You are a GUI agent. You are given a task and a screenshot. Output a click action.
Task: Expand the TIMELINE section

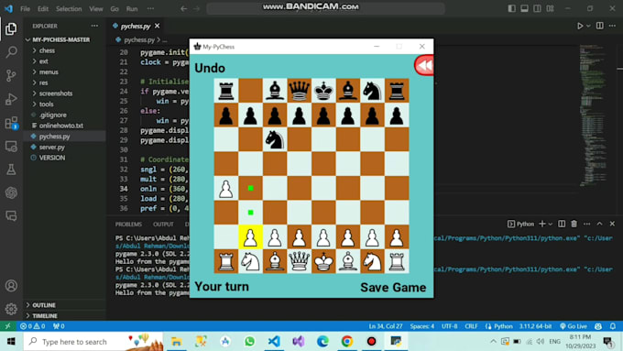pyautogui.click(x=45, y=315)
